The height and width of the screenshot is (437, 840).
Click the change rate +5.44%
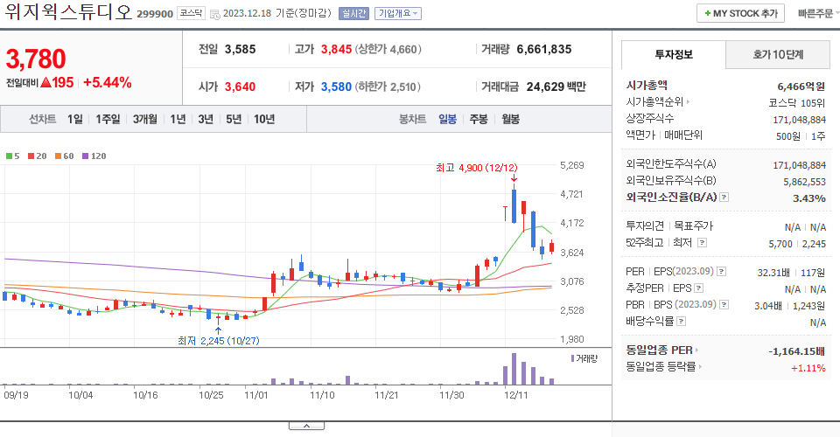[108, 82]
